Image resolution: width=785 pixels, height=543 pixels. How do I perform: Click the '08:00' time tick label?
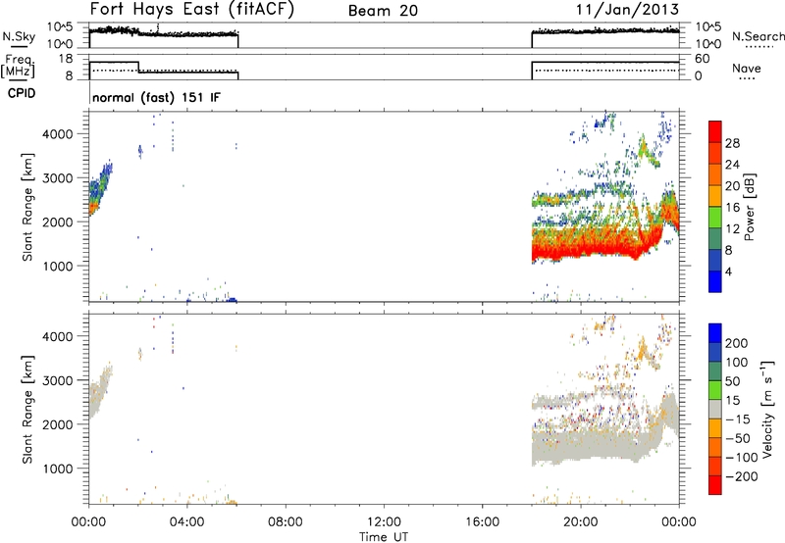[286, 522]
